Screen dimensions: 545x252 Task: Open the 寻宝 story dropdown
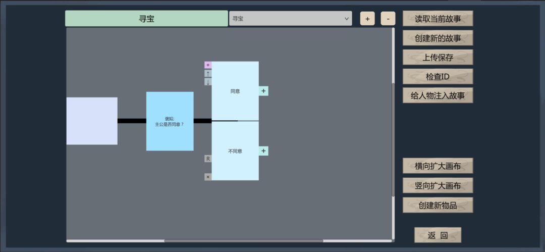(290, 19)
